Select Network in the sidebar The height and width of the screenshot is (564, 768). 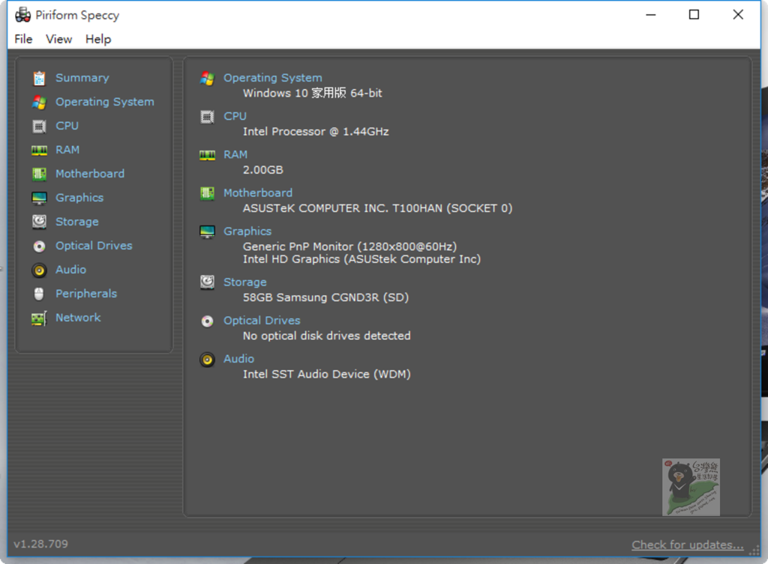(78, 318)
